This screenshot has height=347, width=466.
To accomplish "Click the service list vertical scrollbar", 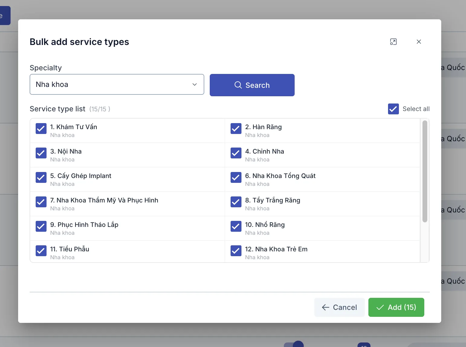I will 425,171.
